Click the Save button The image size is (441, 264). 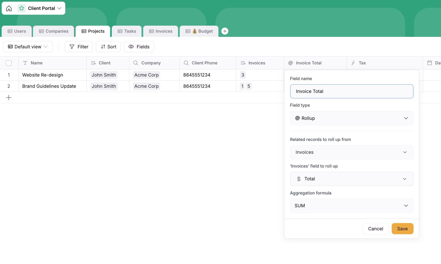coord(403,229)
